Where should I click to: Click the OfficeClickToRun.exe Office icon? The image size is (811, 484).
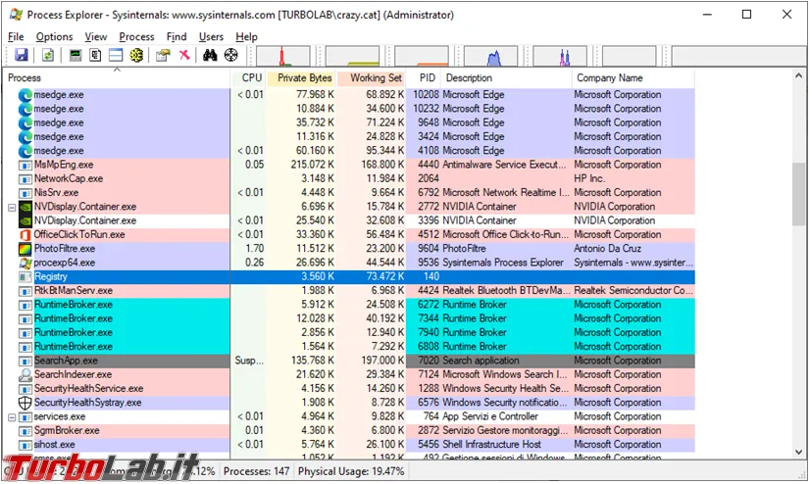(x=25, y=235)
